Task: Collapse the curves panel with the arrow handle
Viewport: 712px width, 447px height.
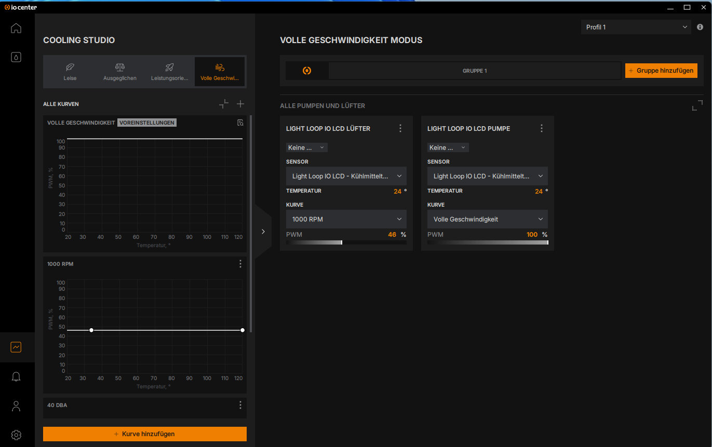Action: tap(263, 232)
